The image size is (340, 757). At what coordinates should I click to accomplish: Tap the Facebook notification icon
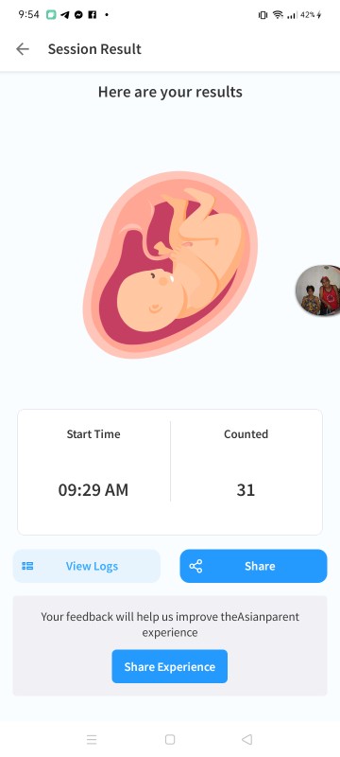click(92, 15)
